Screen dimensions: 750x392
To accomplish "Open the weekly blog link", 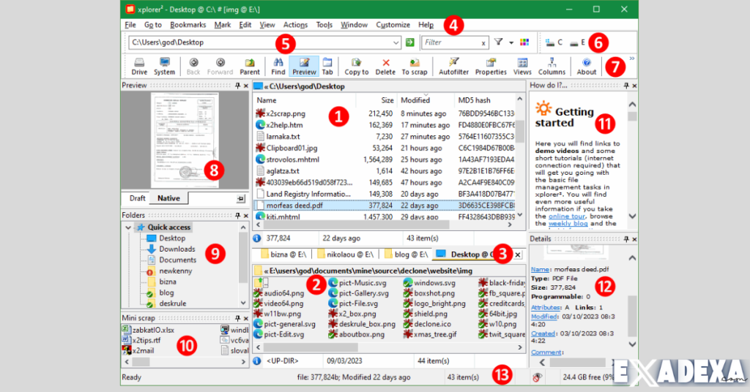I will point(568,224).
